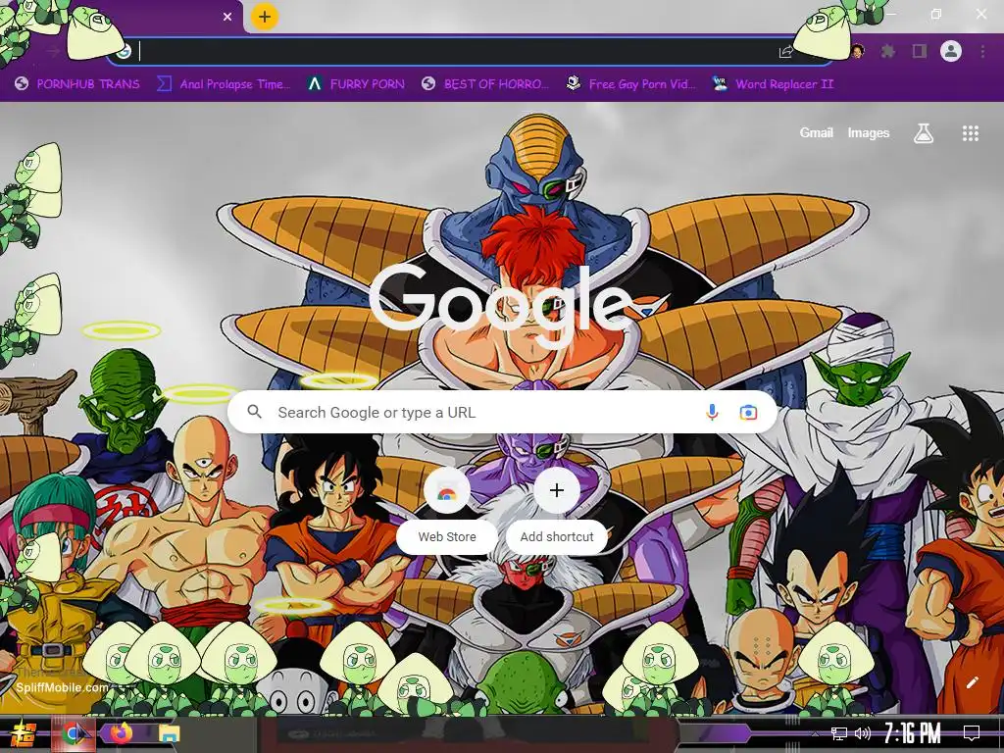Image resolution: width=1004 pixels, height=753 pixels.
Task: Switch to Chrome in the taskbar
Action: point(73,733)
